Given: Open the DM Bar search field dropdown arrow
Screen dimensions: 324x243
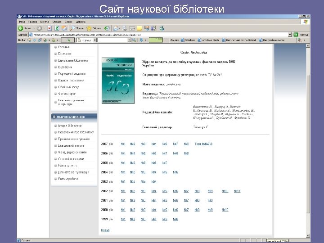Looking at the screenshot, I should click(x=129, y=40).
